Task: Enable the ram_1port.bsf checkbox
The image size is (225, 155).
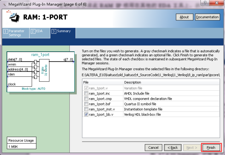Action: [86, 104]
